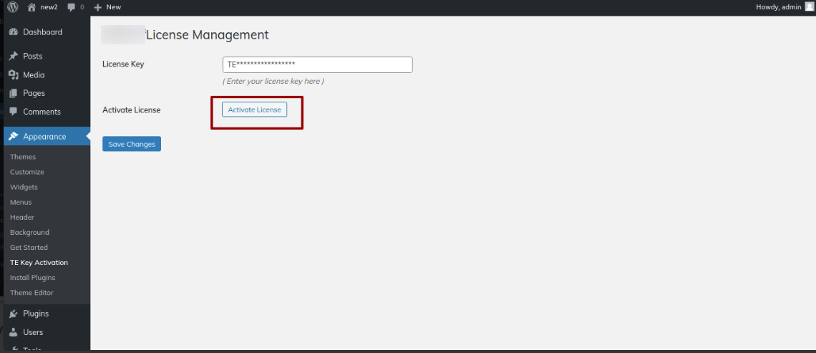Open Customize under Appearance

pos(27,172)
